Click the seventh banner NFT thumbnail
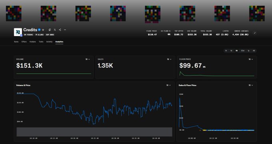 (x=222, y=14)
